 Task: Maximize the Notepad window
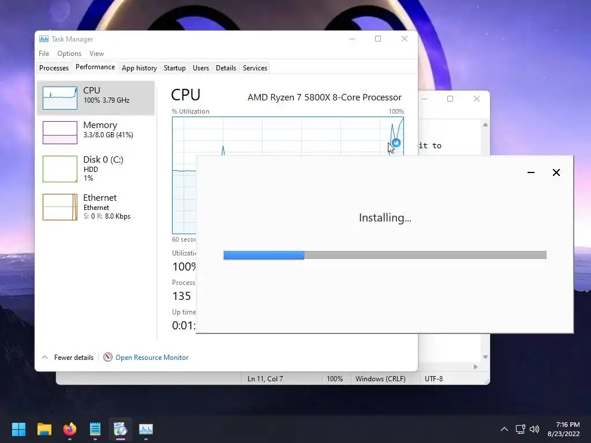click(450, 99)
